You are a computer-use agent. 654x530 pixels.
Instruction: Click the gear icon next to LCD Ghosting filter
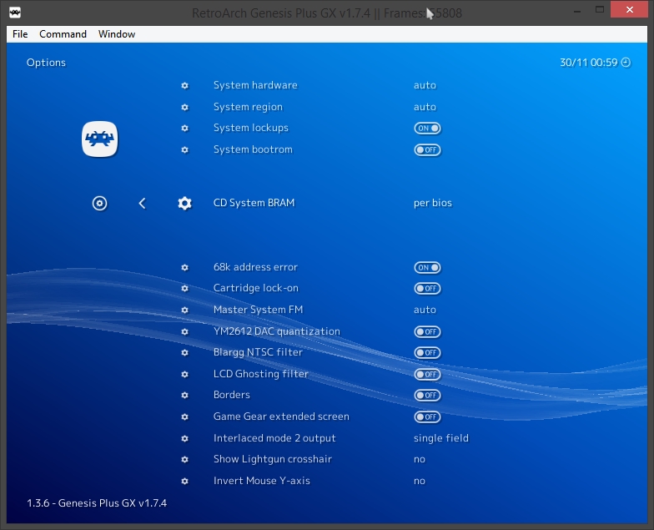point(185,374)
